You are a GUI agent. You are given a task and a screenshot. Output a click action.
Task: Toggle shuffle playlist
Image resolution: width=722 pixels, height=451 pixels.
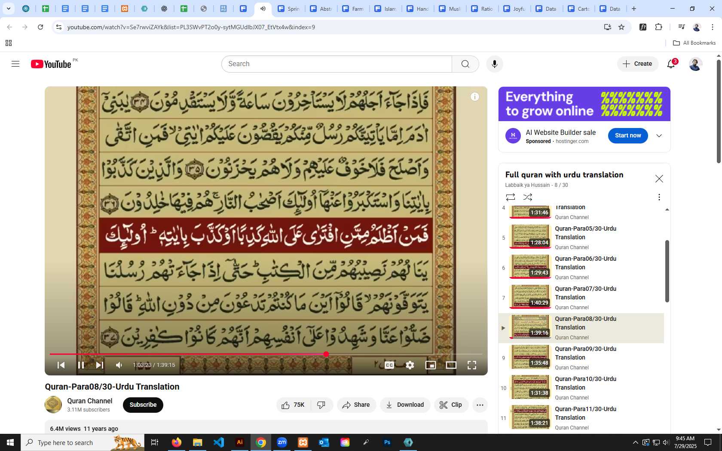pos(528,197)
